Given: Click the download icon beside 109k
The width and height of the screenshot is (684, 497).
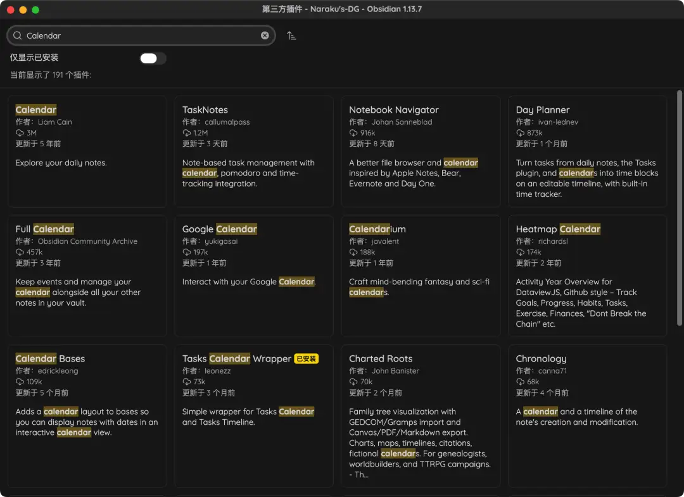Looking at the screenshot, I should pos(20,382).
